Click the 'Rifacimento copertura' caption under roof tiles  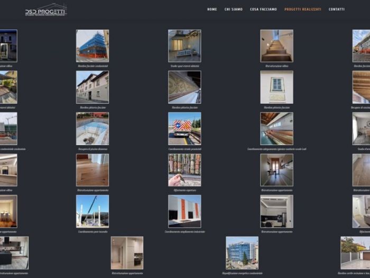coord(184,190)
